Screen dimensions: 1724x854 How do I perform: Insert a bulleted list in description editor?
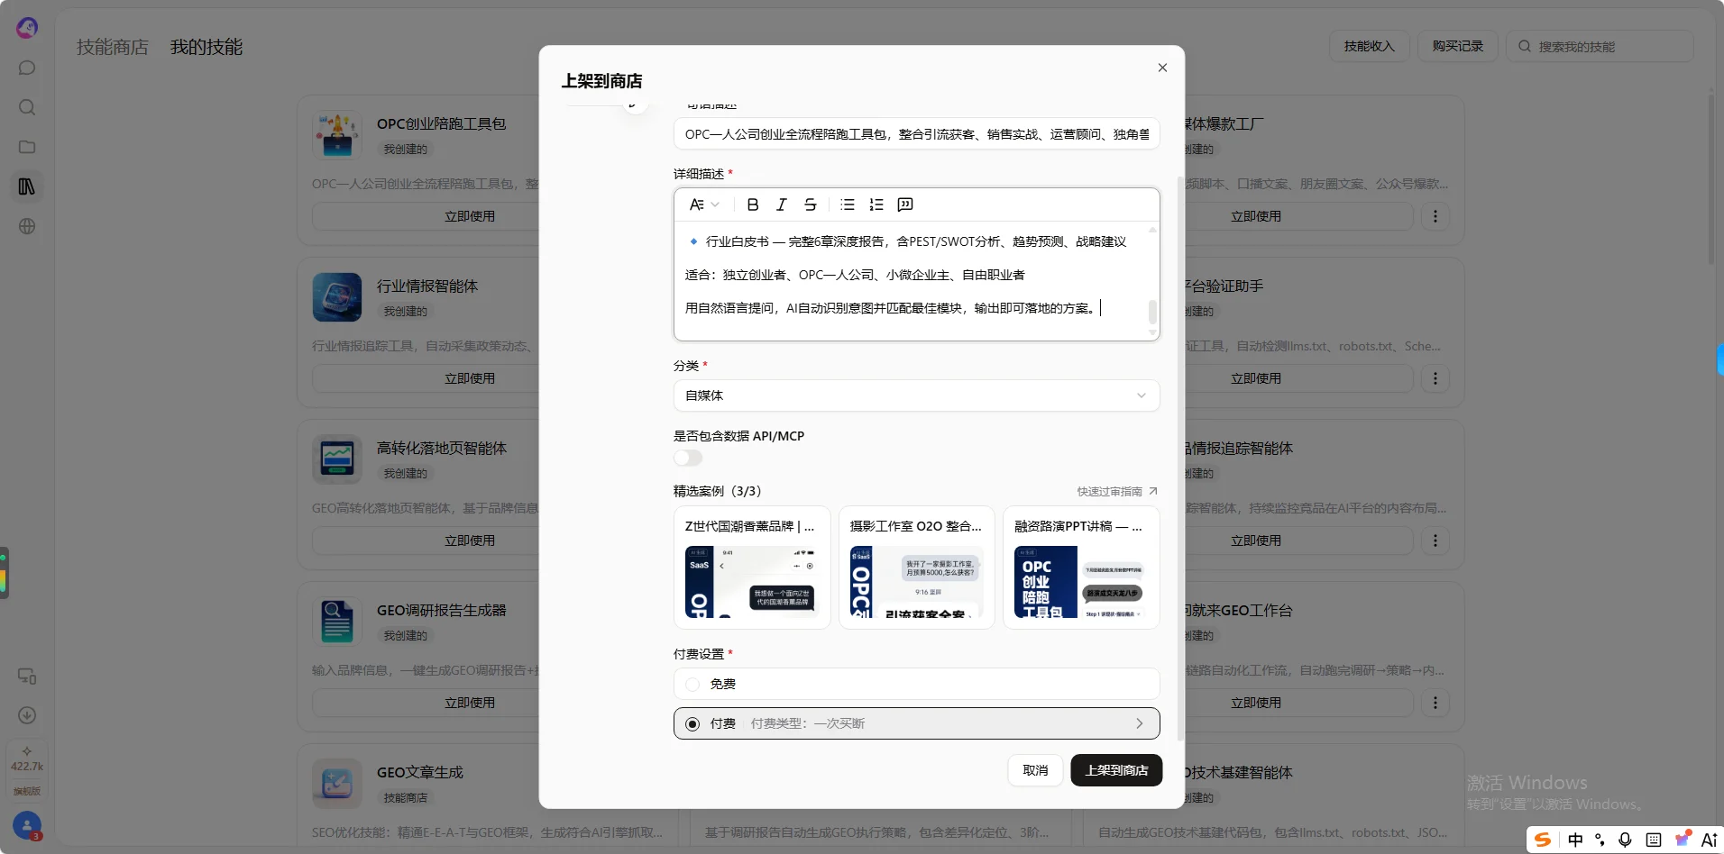coord(848,204)
